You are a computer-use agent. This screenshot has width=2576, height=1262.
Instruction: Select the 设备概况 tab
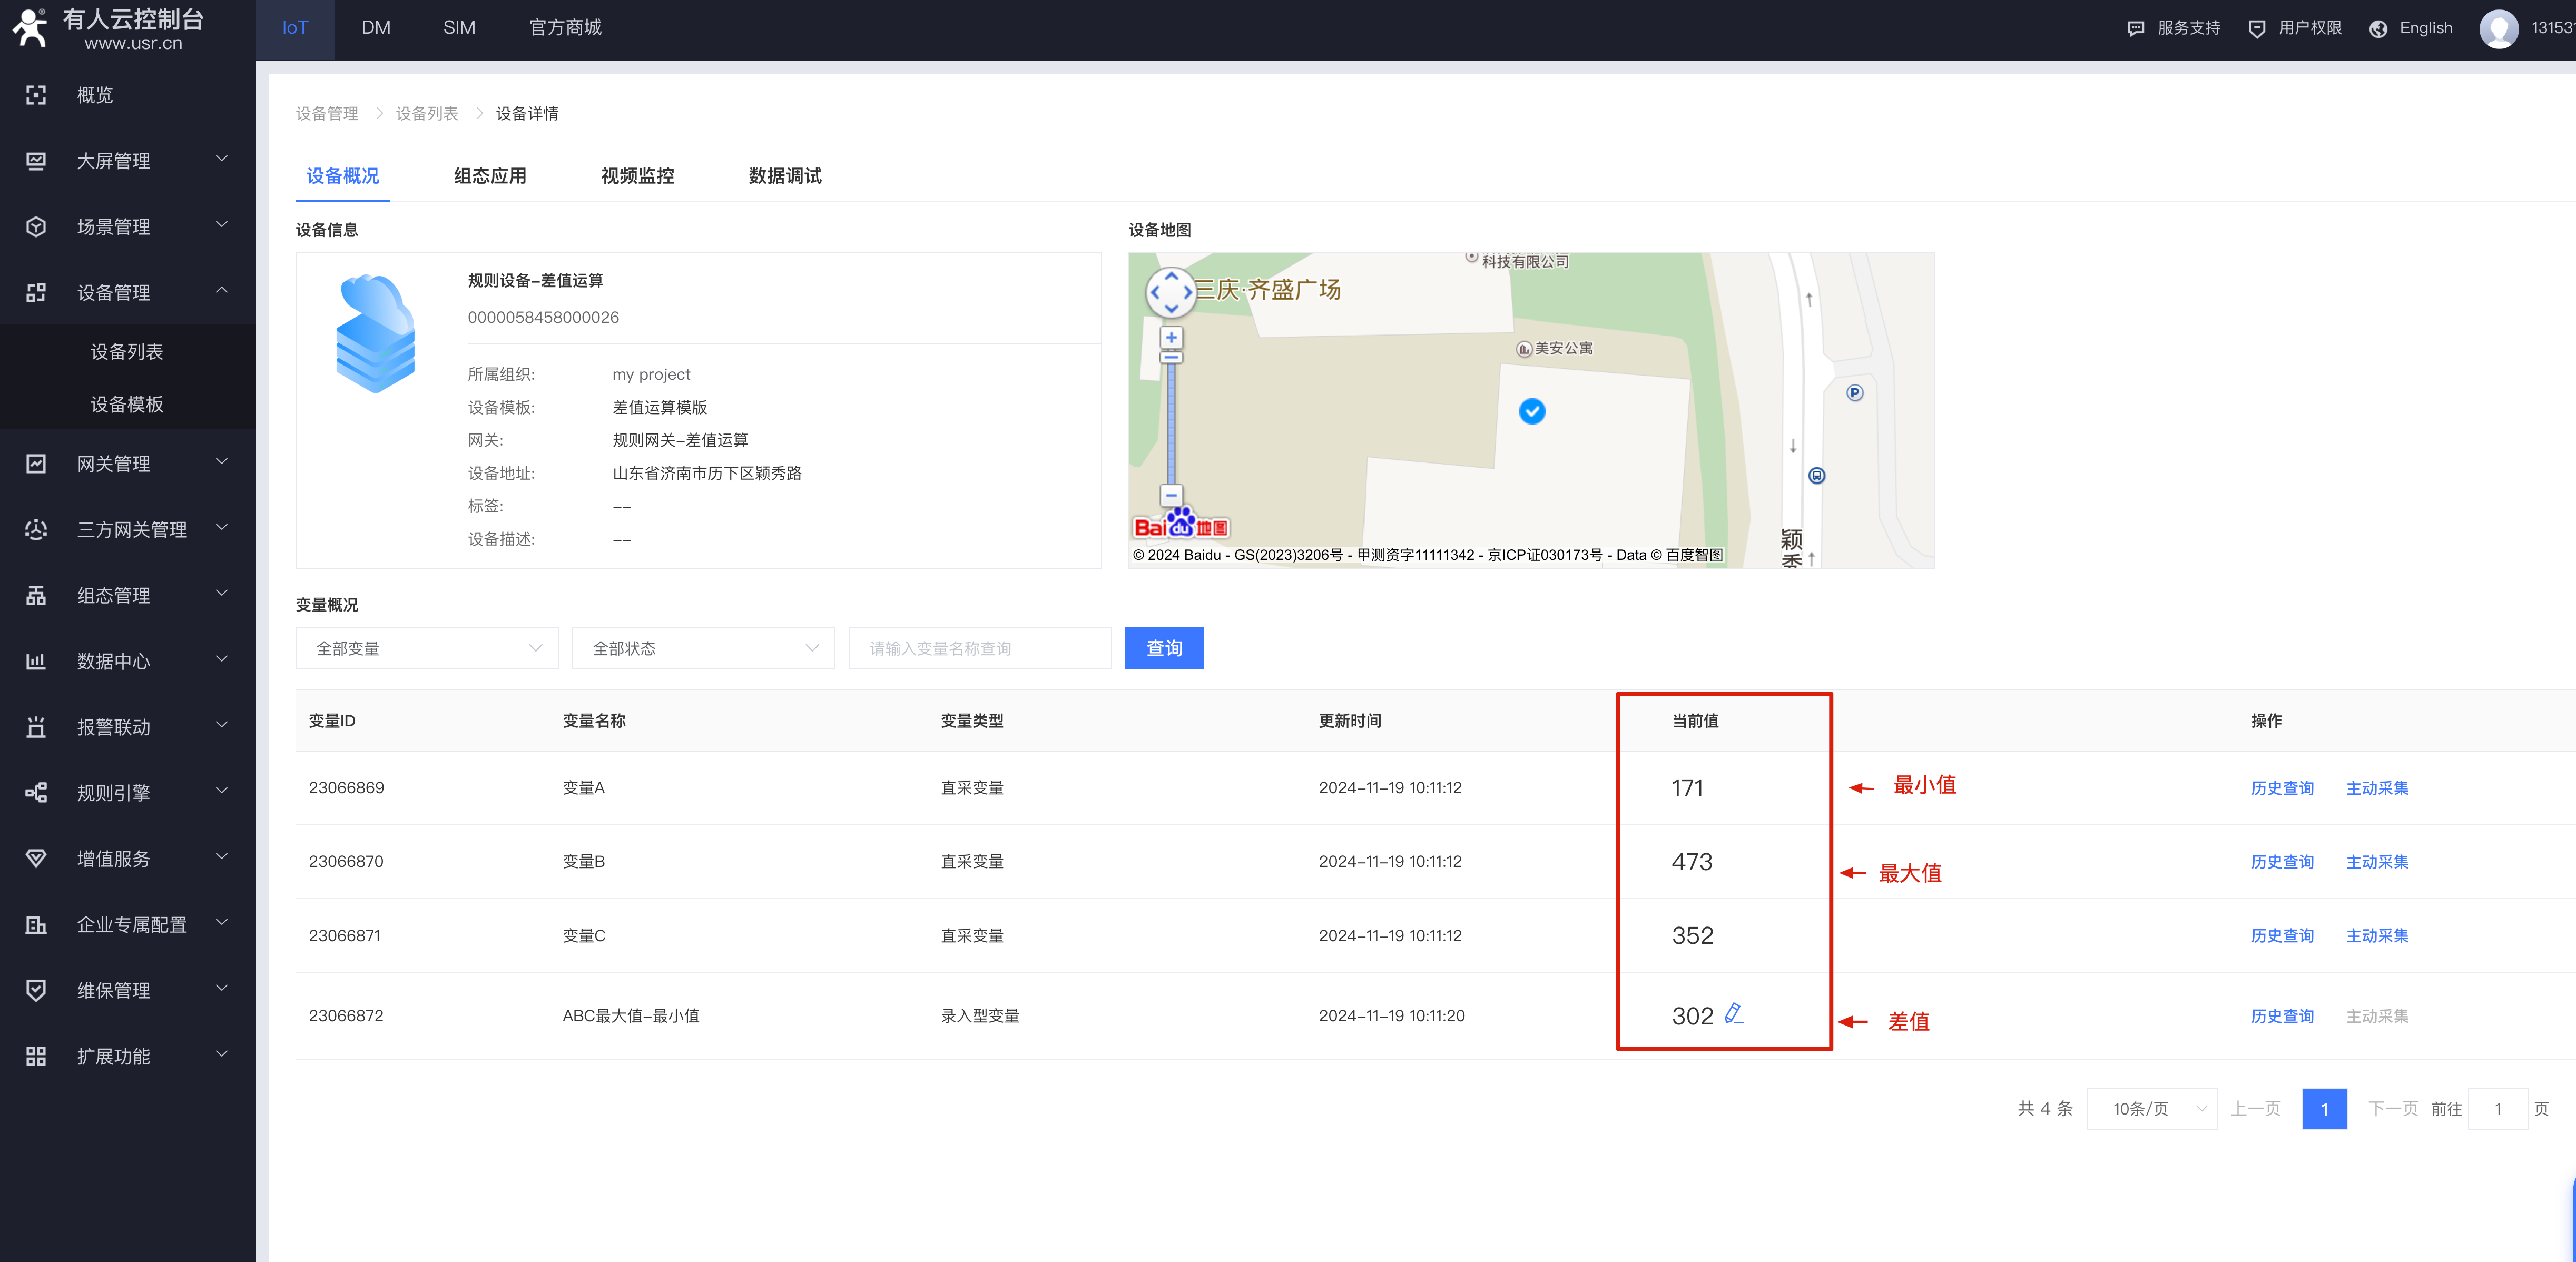pyautogui.click(x=342, y=176)
